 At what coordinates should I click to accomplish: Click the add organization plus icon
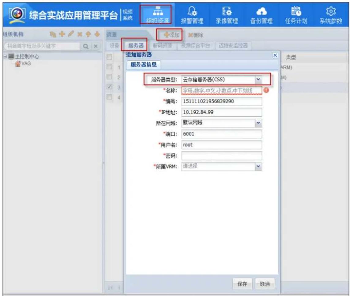coord(62,34)
